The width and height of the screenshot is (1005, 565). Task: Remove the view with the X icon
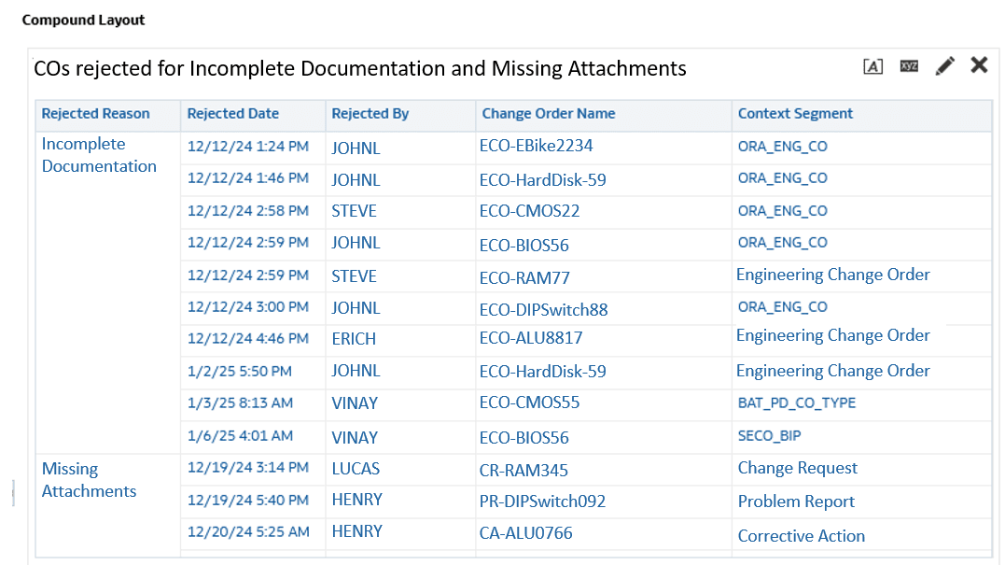[979, 64]
